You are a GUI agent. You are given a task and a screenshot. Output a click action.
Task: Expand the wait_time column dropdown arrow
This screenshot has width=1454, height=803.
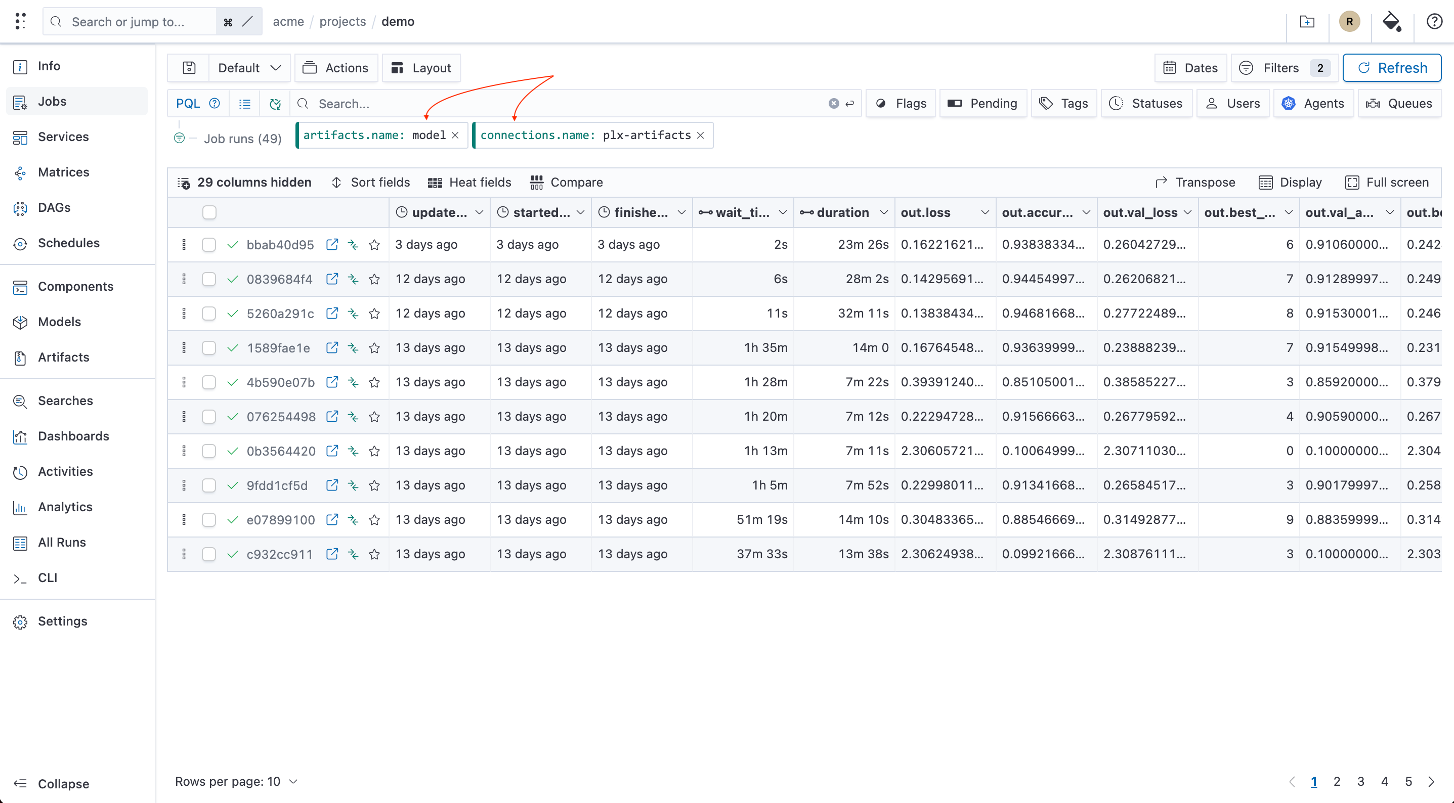pyautogui.click(x=783, y=212)
